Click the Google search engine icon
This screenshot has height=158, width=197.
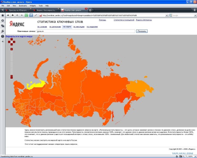(x=171, y=15)
